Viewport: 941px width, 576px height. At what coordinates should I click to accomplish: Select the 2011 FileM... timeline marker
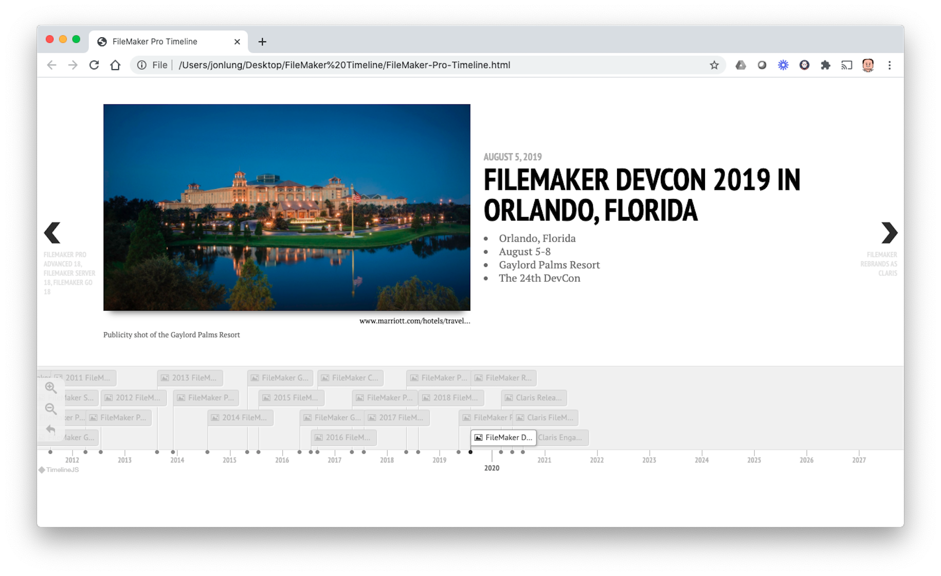[84, 378]
